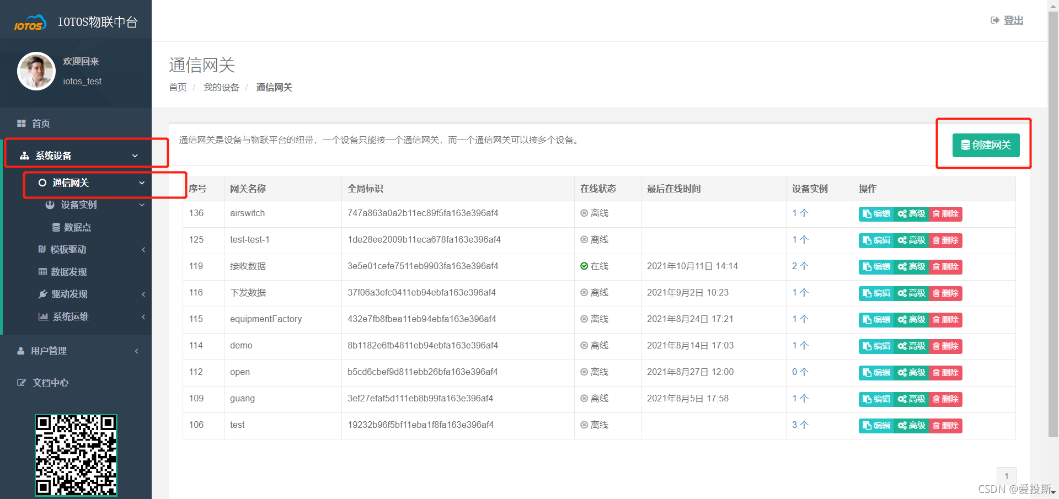The height and width of the screenshot is (499, 1059).
Task: Edit the airswitch gateway row
Action: [876, 214]
